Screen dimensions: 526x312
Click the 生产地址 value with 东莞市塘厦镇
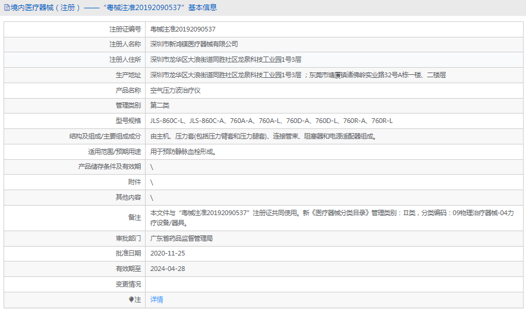(298, 75)
